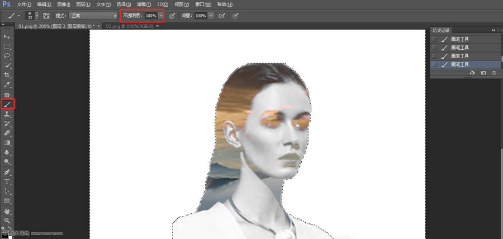
Task: Select the Lasso tool
Action: click(x=7, y=56)
